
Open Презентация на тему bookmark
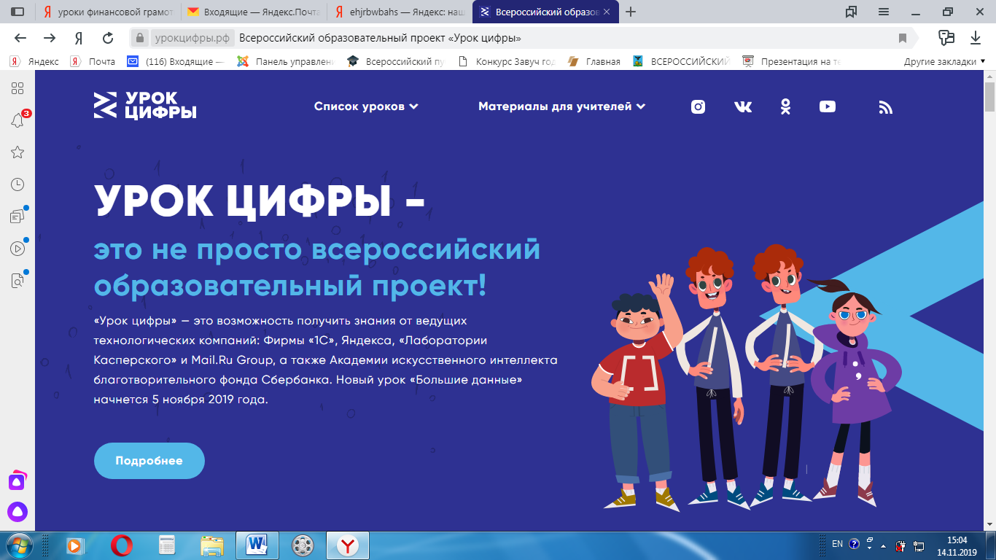click(793, 62)
